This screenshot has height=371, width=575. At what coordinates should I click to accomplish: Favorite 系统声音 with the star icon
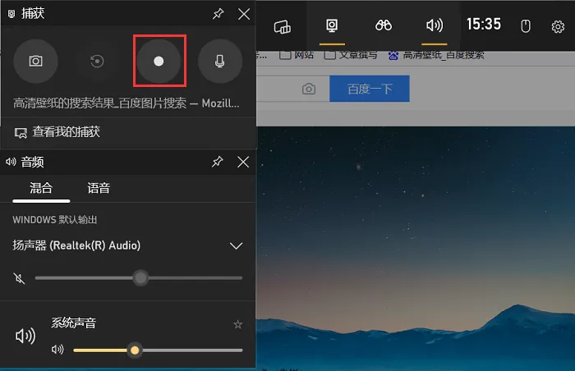(x=238, y=324)
